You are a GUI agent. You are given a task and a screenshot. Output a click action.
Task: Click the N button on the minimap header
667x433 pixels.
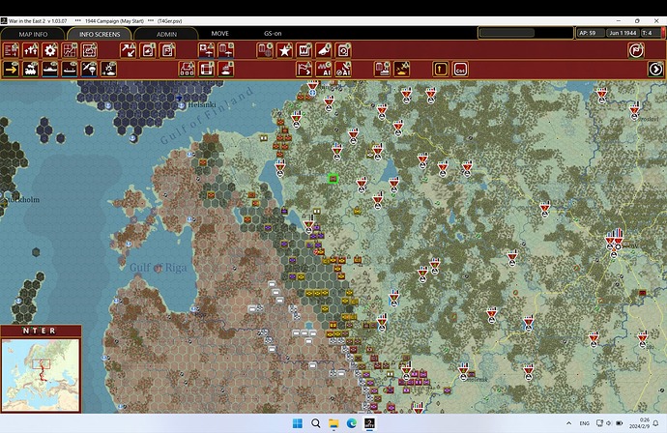pos(26,331)
